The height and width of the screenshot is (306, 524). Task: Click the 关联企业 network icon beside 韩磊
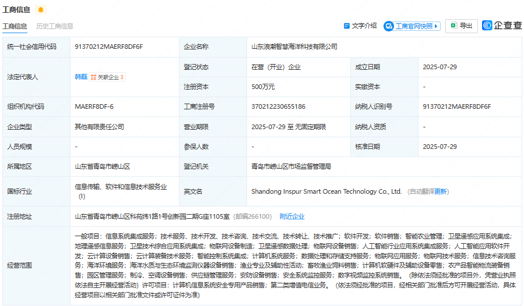94,77
